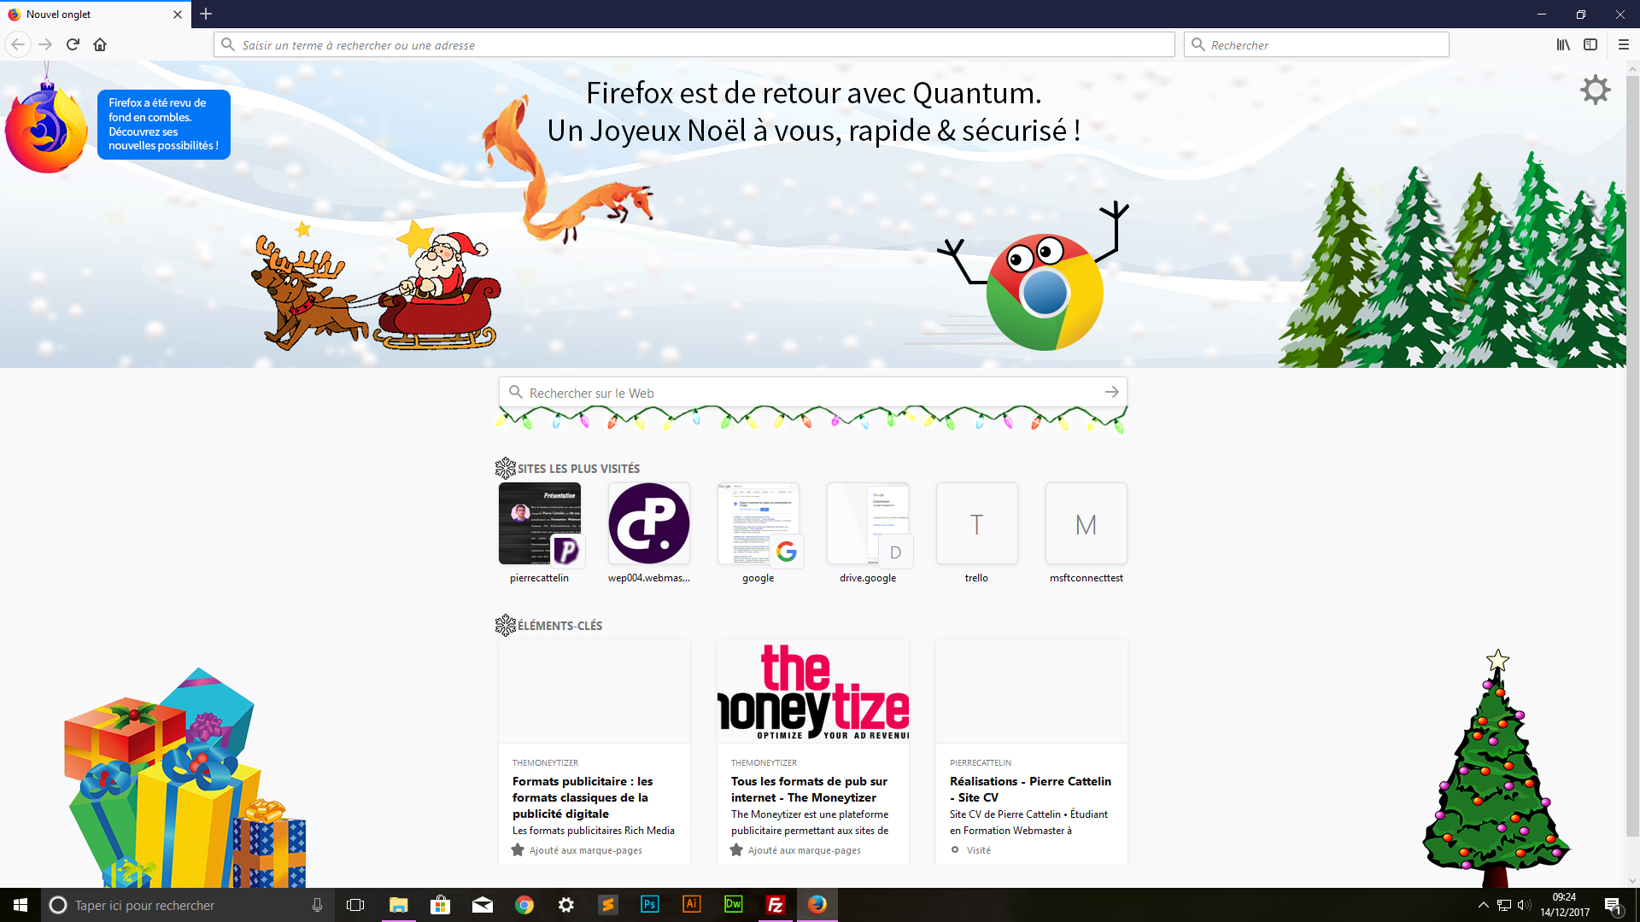Open the home page icon
Screen dimensions: 1640x922
click(x=100, y=44)
